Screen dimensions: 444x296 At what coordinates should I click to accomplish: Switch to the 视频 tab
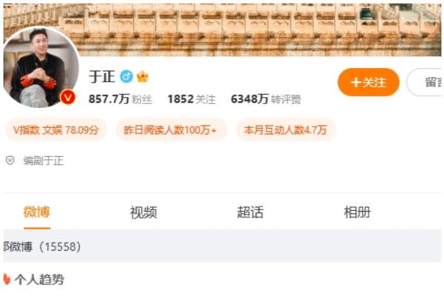144,212
